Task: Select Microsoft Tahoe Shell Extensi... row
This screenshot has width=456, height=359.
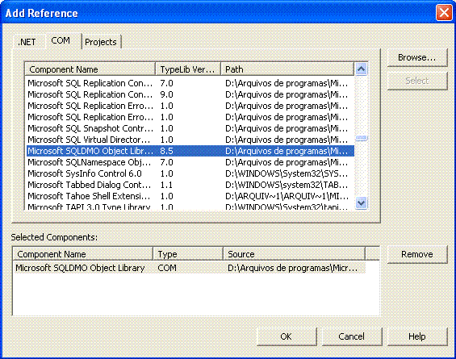Action: coord(190,197)
